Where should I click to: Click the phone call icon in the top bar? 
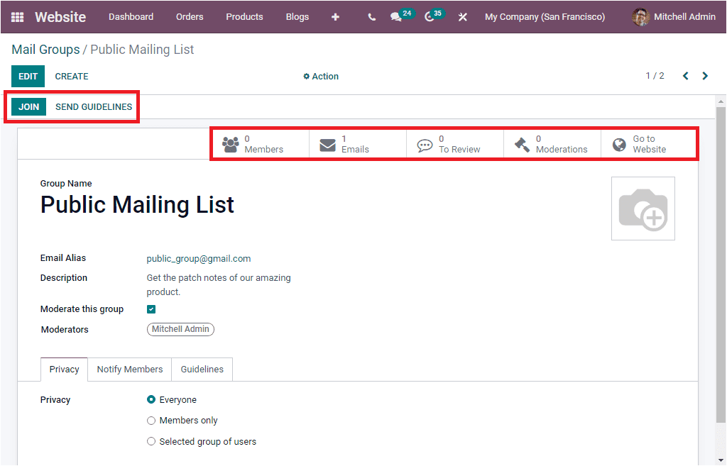[371, 16]
